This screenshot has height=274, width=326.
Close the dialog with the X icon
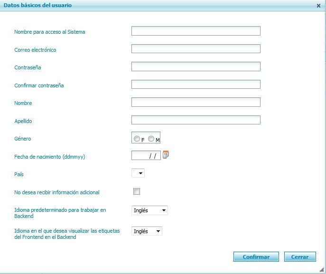[x=318, y=6]
